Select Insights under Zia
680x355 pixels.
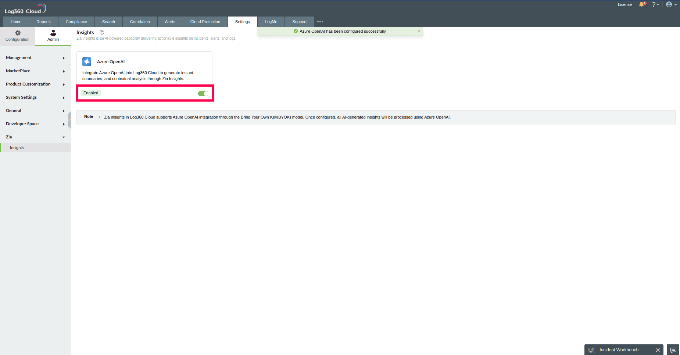35,148
